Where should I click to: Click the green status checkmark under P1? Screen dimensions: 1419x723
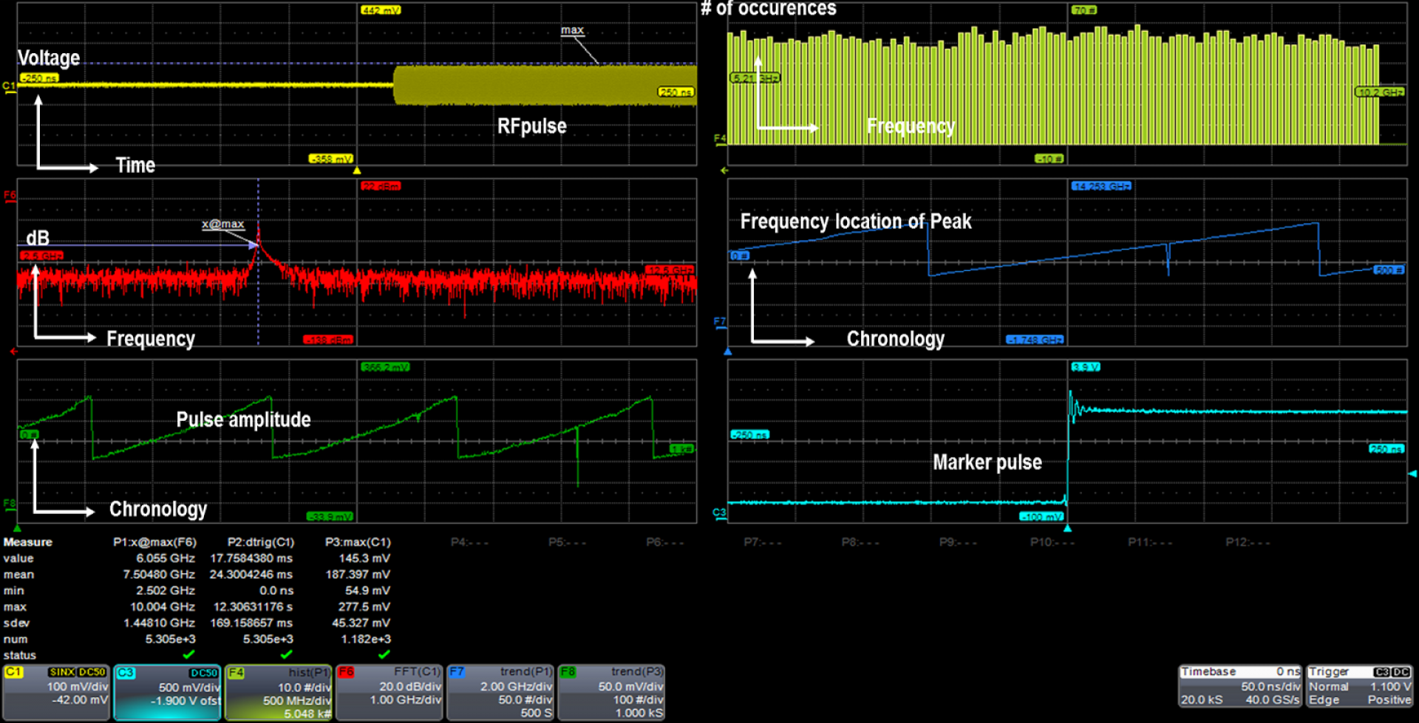[188, 654]
